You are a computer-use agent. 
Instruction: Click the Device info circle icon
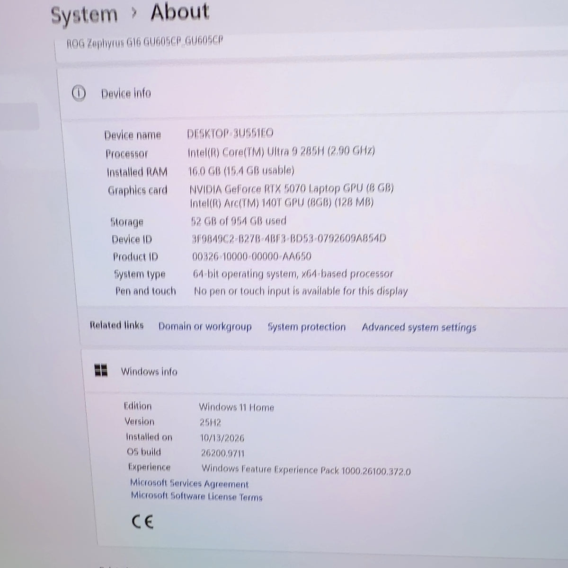point(79,93)
